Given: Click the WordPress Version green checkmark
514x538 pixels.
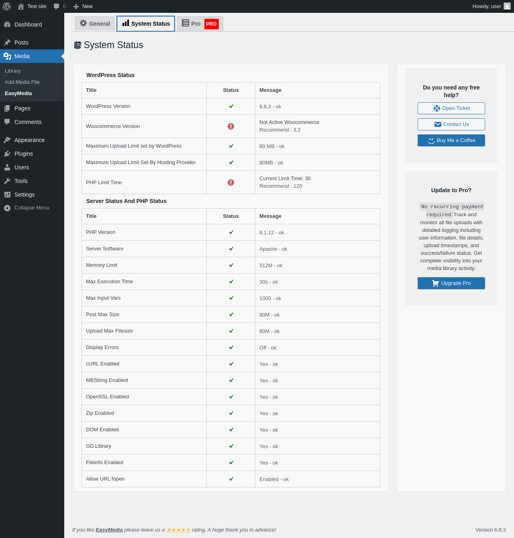Looking at the screenshot, I should click(231, 106).
